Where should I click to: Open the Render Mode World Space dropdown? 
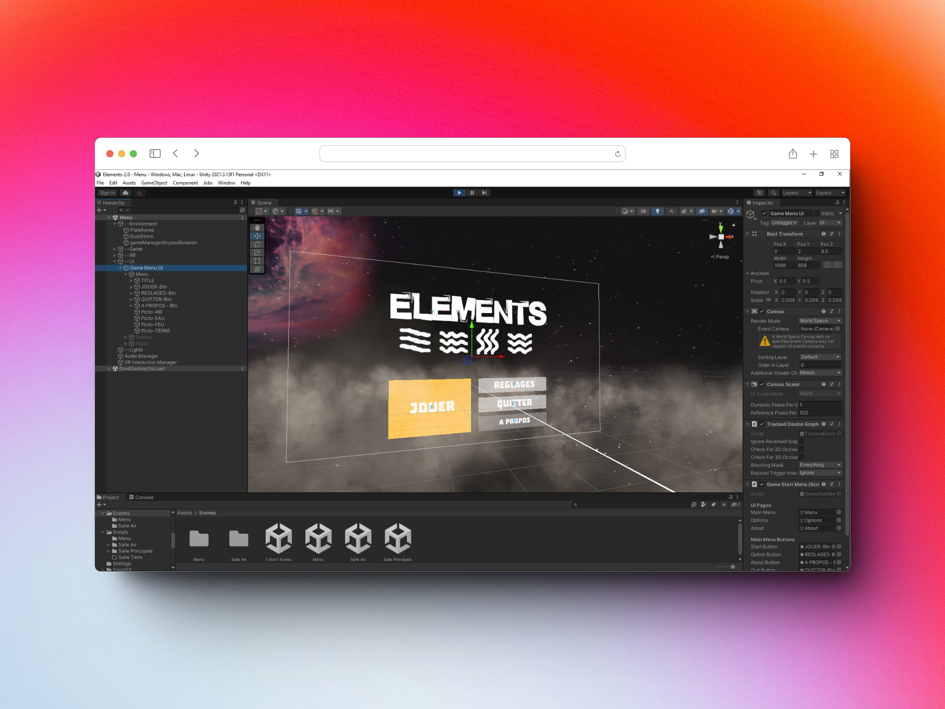coord(819,321)
